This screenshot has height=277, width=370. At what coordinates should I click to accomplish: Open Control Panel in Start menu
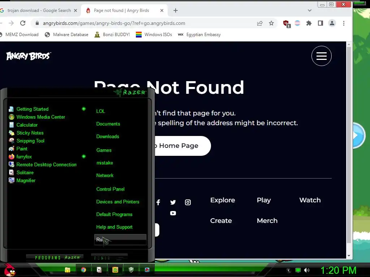pos(111,189)
